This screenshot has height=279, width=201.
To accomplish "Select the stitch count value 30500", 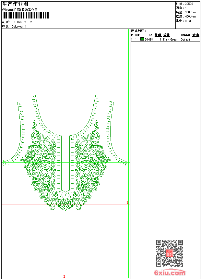I will pos(189,4).
